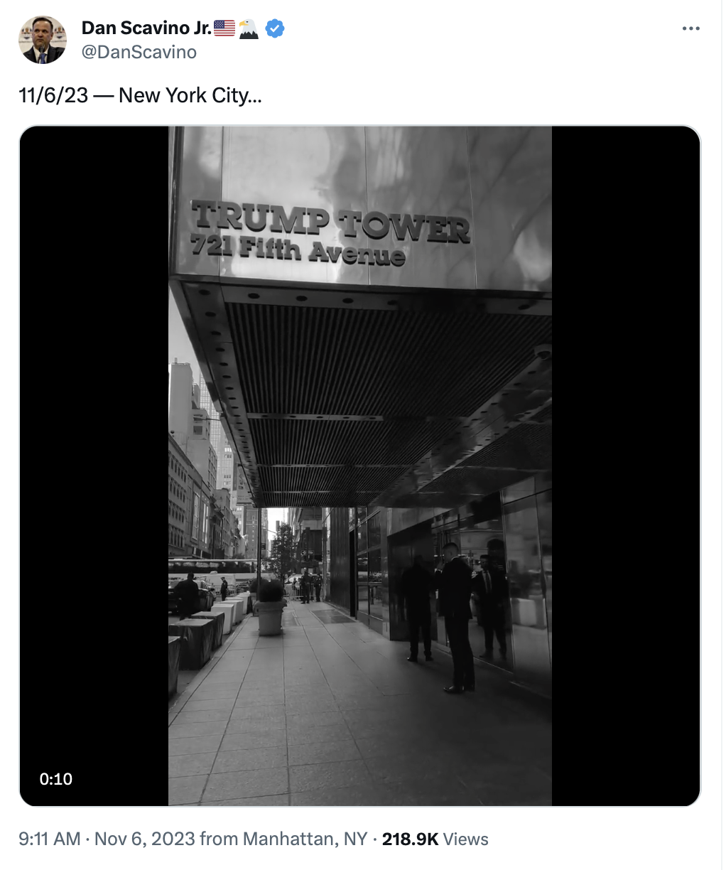The image size is (726, 870).
Task: Click the 0:10 video duration label
Action: tap(56, 779)
